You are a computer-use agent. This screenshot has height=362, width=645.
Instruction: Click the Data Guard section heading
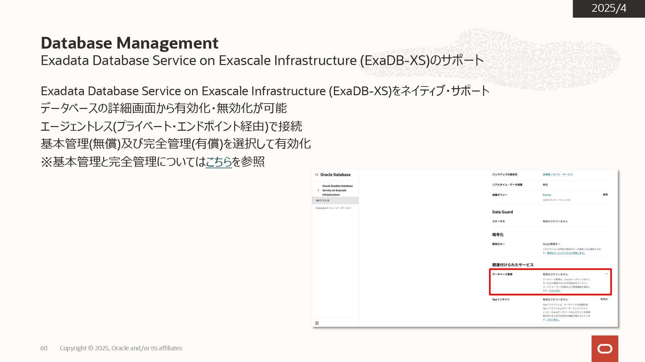[502, 212]
